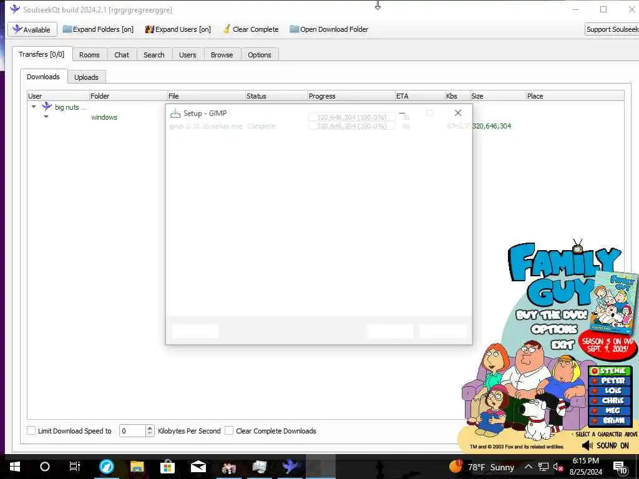The width and height of the screenshot is (639, 479).
Task: Click the speed limit spinner arrows
Action: pos(150,430)
